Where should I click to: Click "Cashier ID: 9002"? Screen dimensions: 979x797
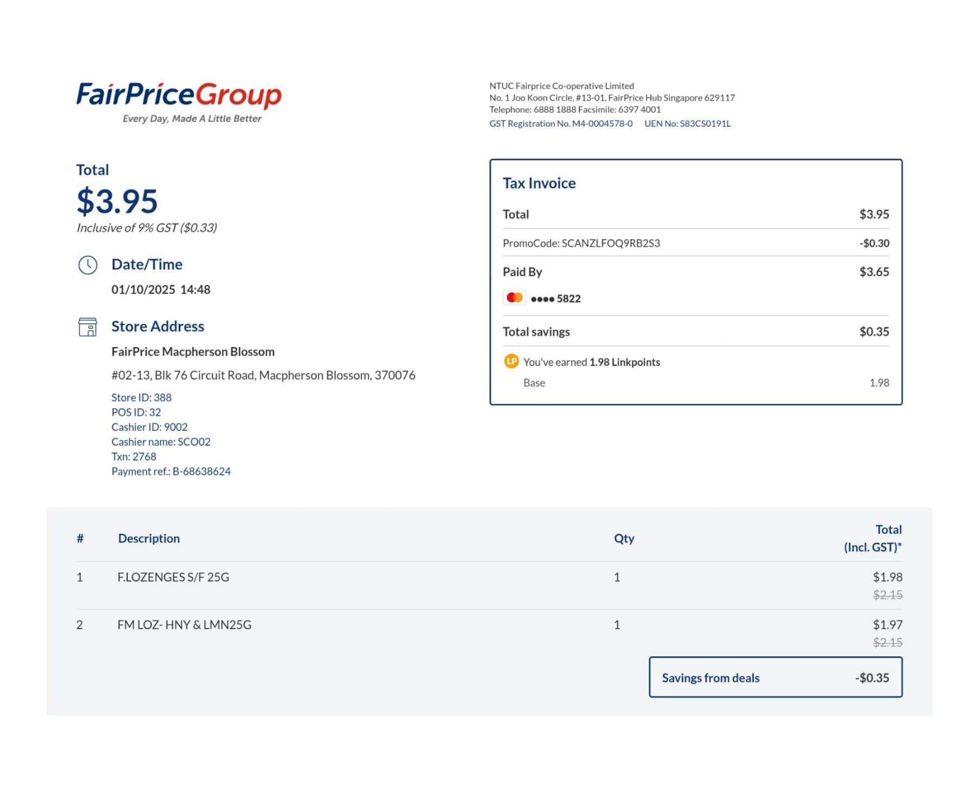point(149,427)
